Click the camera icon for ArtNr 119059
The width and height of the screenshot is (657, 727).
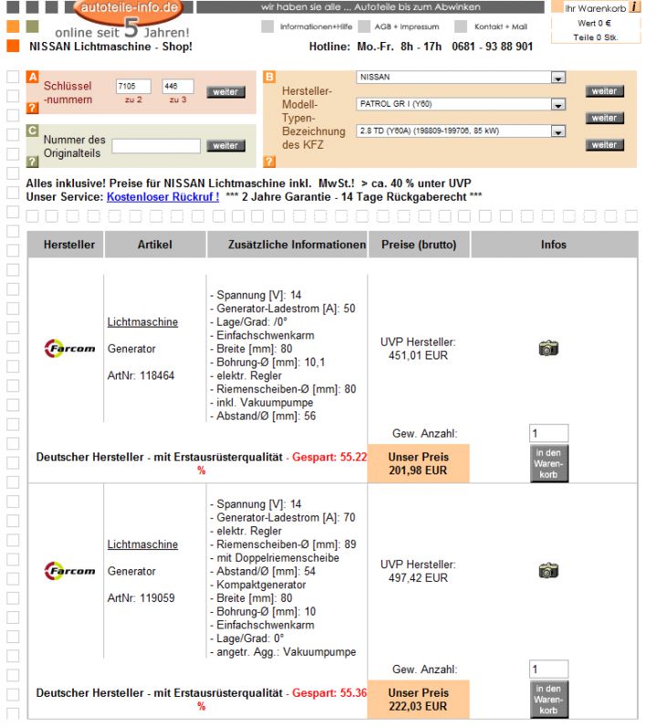tap(548, 570)
